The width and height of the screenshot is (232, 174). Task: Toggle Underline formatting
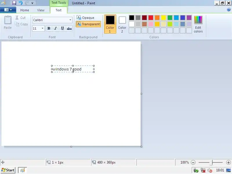tap(62, 28)
